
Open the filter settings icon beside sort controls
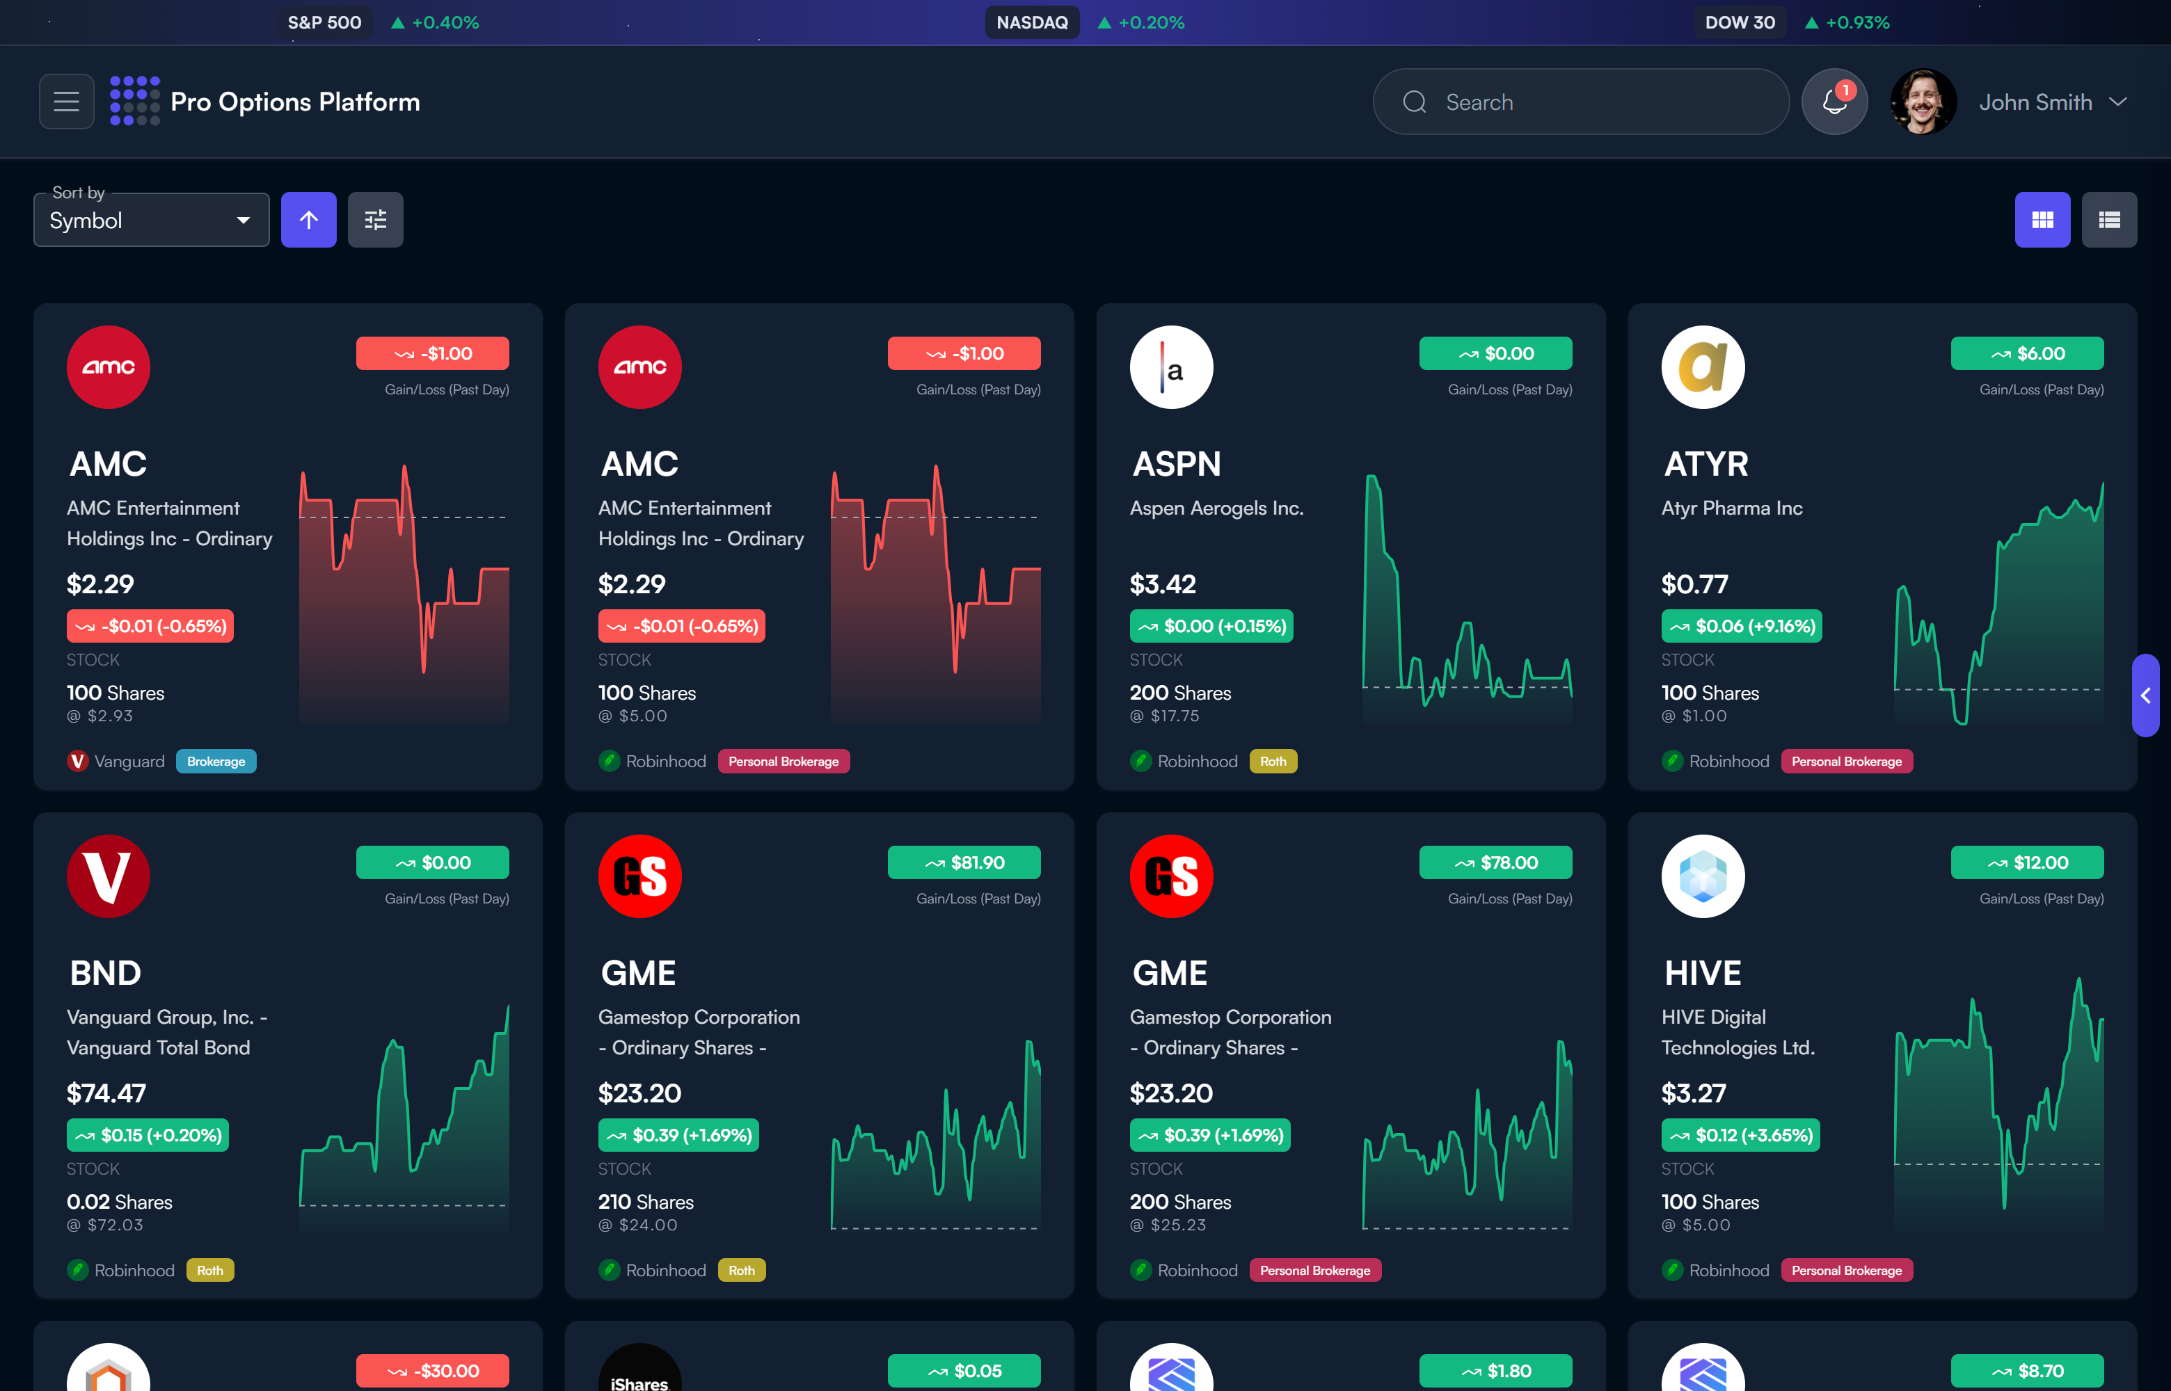[375, 220]
